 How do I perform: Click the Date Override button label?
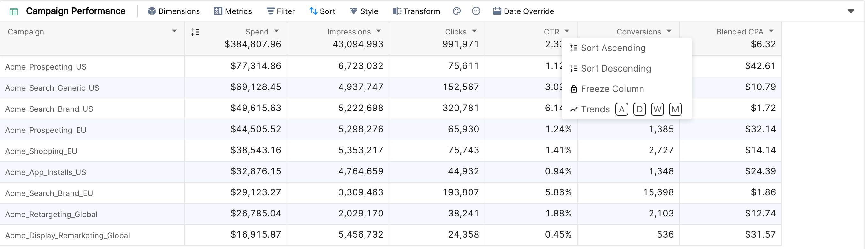[529, 11]
